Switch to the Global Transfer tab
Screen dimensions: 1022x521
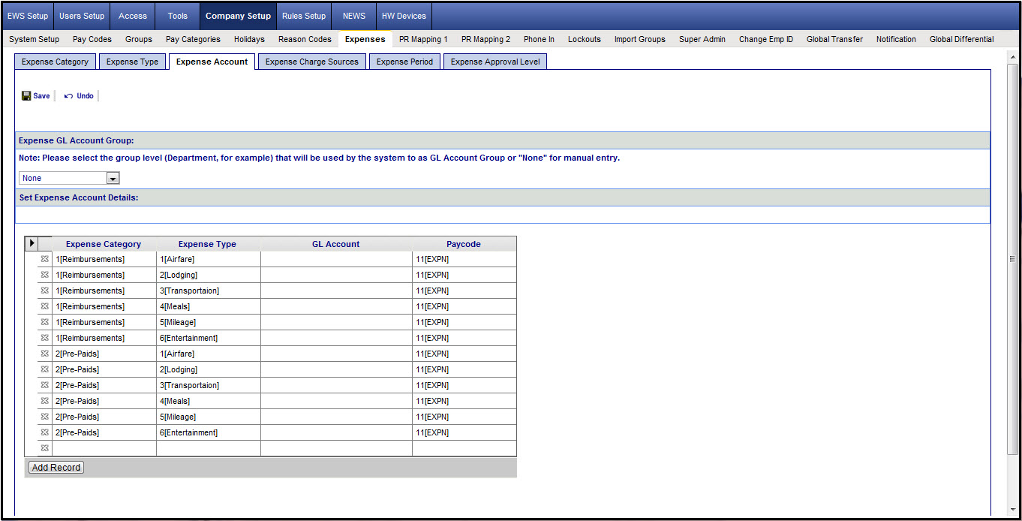pos(834,39)
